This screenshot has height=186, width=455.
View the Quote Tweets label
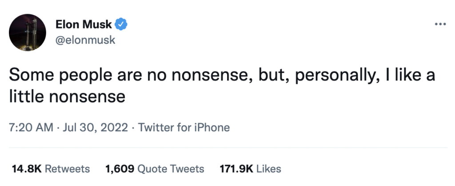pyautogui.click(x=171, y=169)
